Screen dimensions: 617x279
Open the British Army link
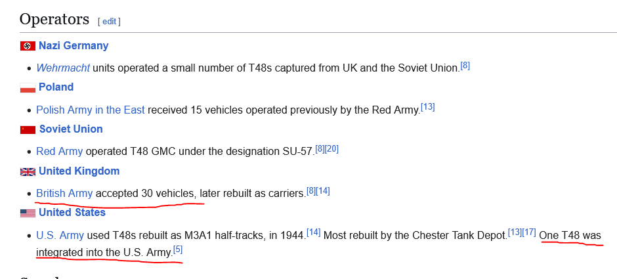(64, 193)
